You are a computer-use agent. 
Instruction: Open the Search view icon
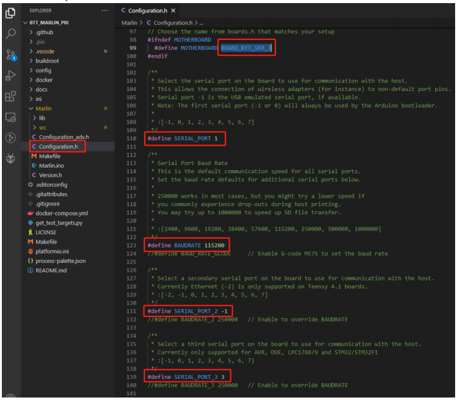11,34
